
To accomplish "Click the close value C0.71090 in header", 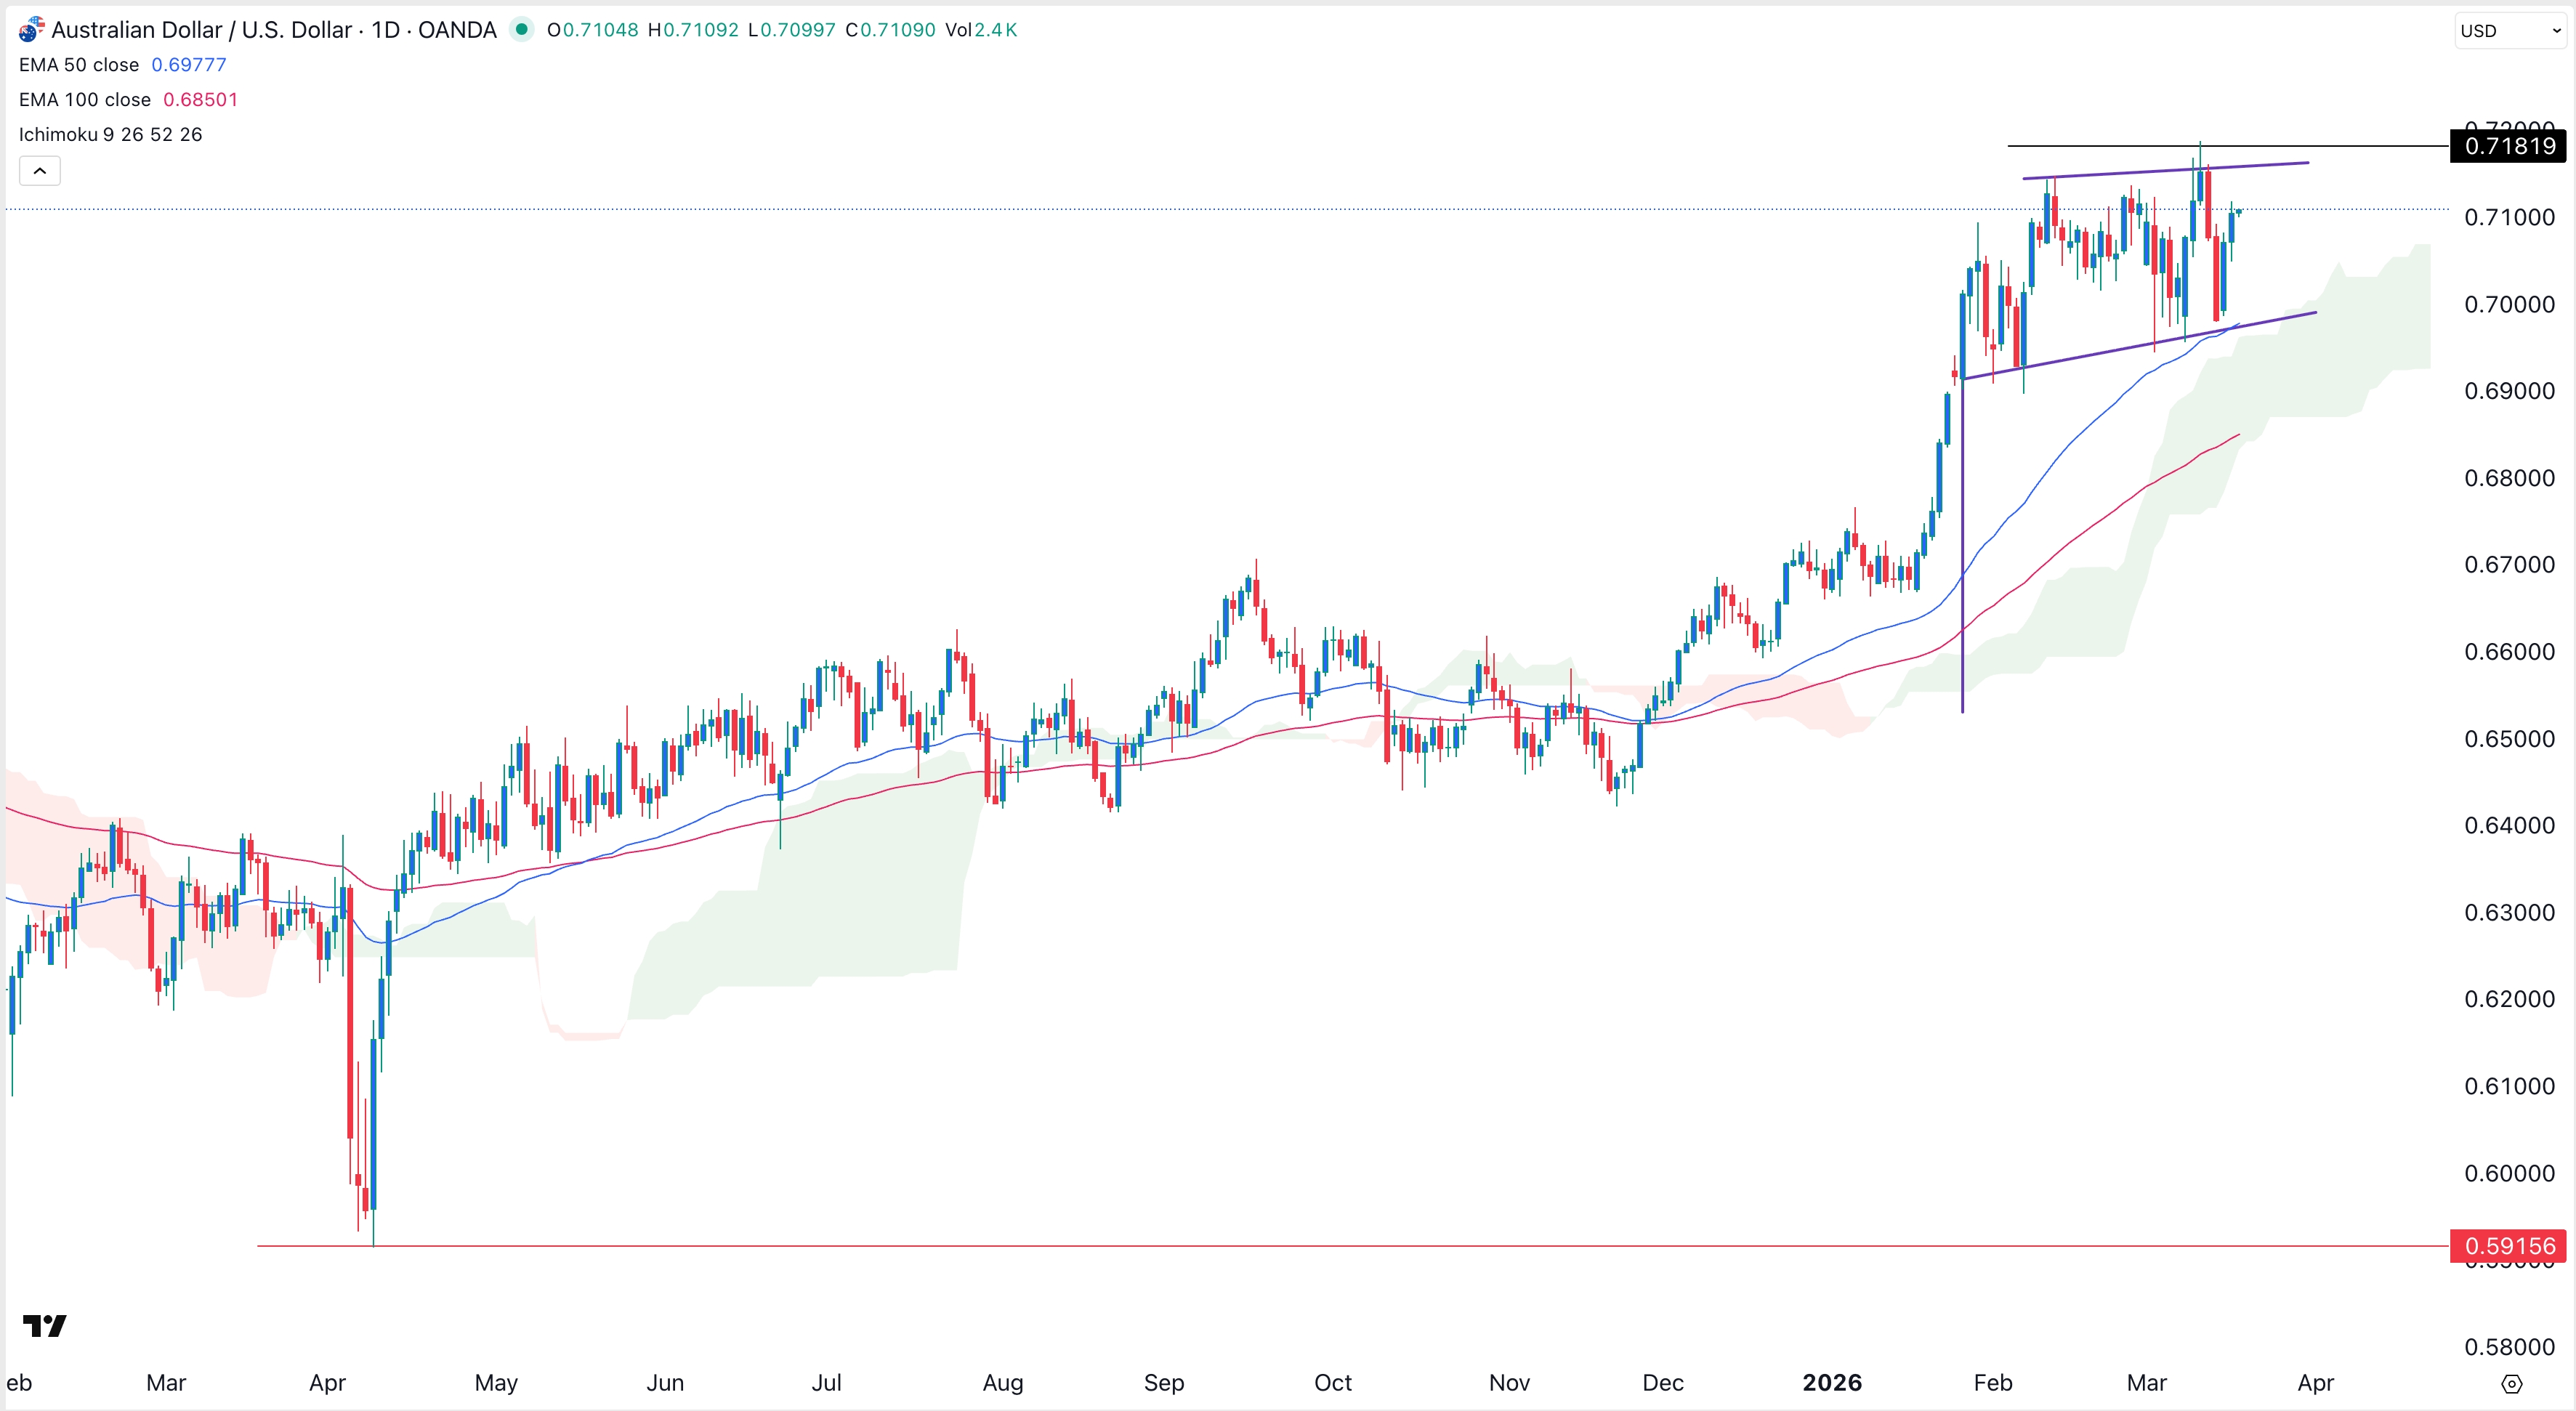I will [x=891, y=30].
